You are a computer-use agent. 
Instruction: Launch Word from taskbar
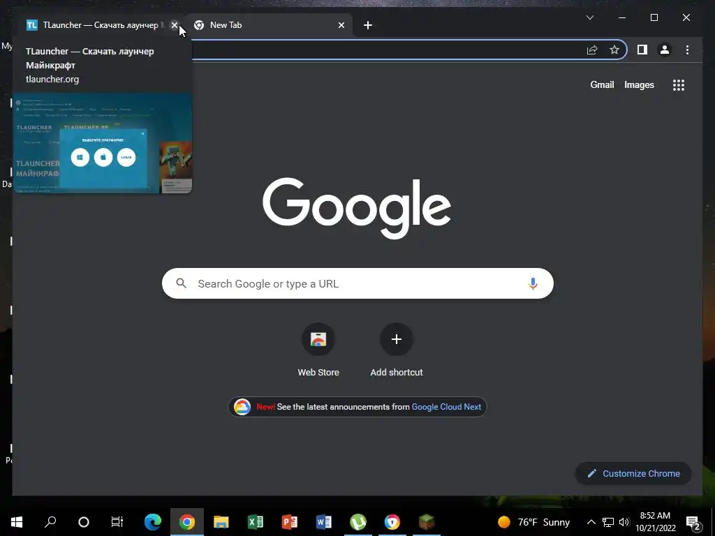click(324, 522)
